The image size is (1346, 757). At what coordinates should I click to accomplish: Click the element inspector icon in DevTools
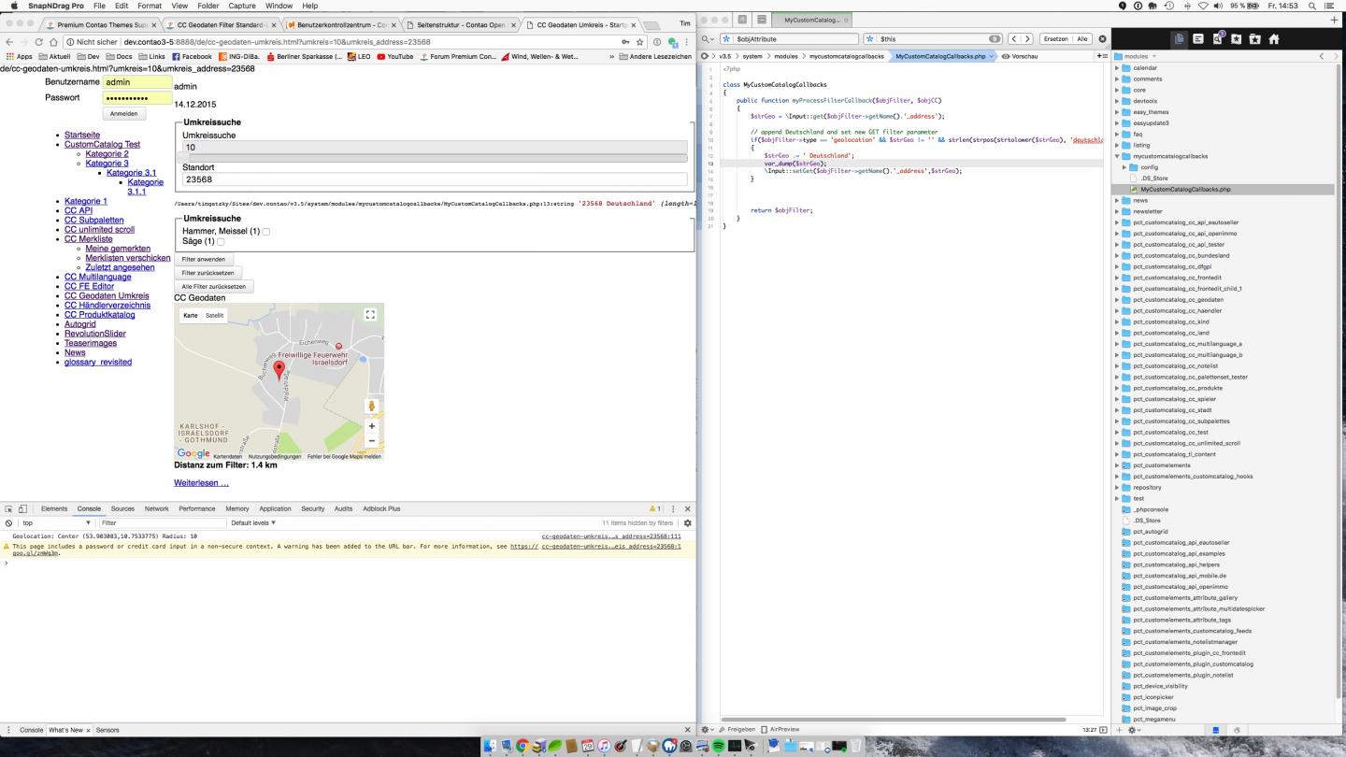coord(9,508)
